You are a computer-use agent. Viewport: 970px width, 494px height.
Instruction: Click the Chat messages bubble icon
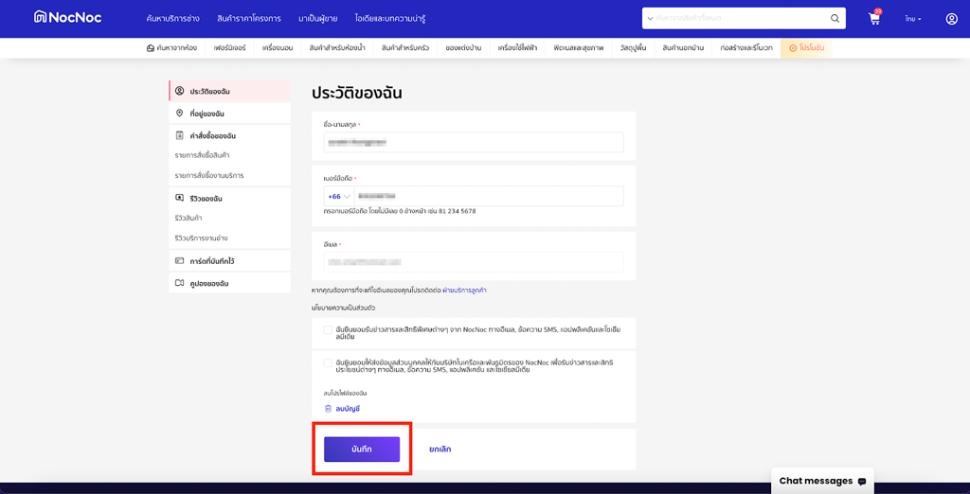(862, 481)
